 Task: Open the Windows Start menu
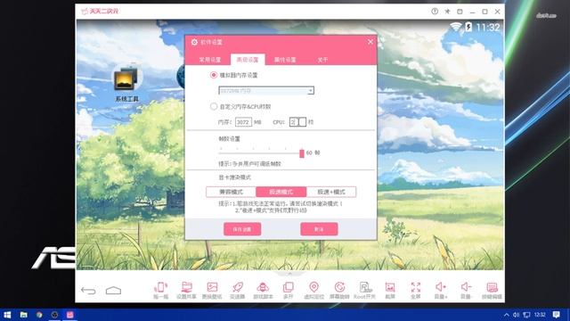(x=7, y=315)
